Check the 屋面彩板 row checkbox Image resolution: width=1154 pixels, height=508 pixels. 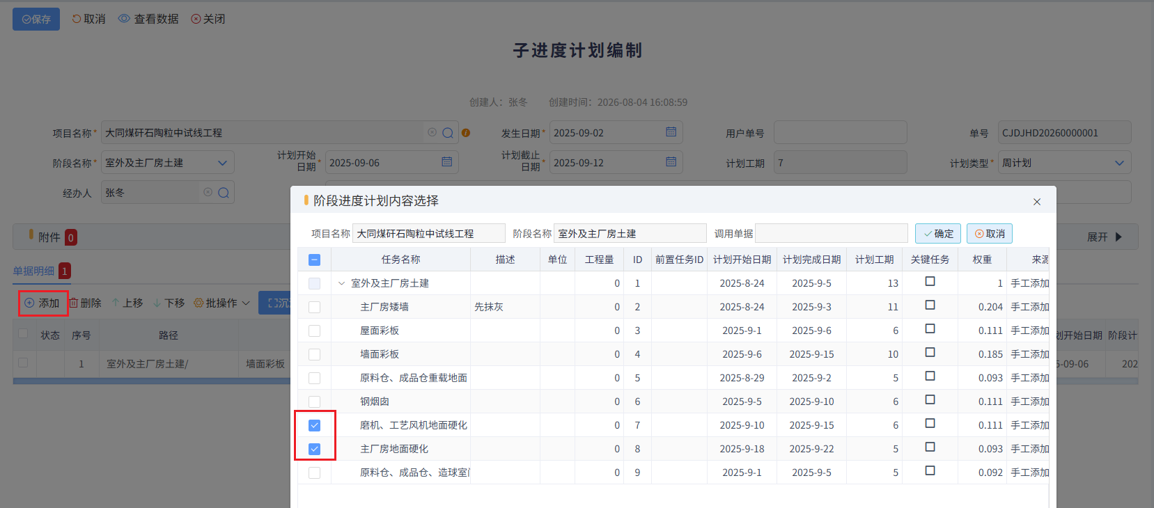coord(314,331)
